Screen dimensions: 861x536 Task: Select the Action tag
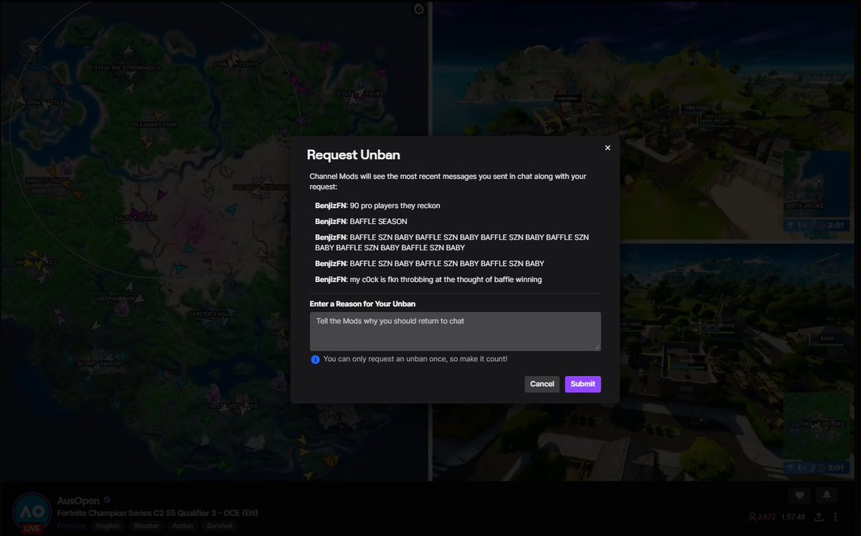click(x=182, y=526)
